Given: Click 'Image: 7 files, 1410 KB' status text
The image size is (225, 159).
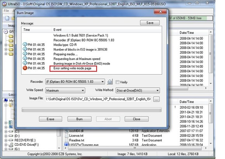Looking at the screenshot, I should [132, 154].
